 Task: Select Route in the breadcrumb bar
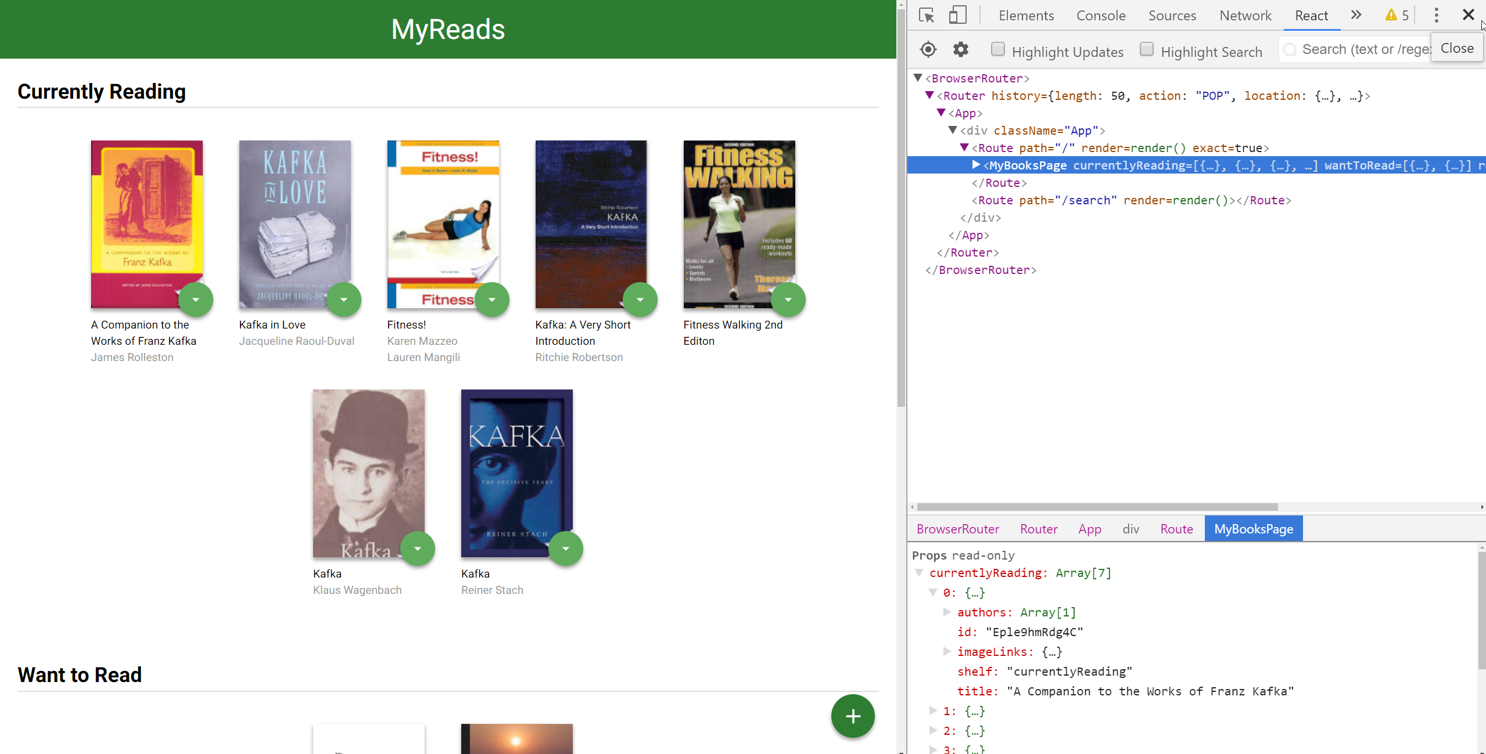click(x=1176, y=529)
